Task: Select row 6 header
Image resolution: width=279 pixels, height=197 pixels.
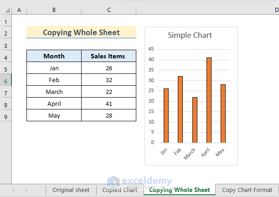Action: 6,80
